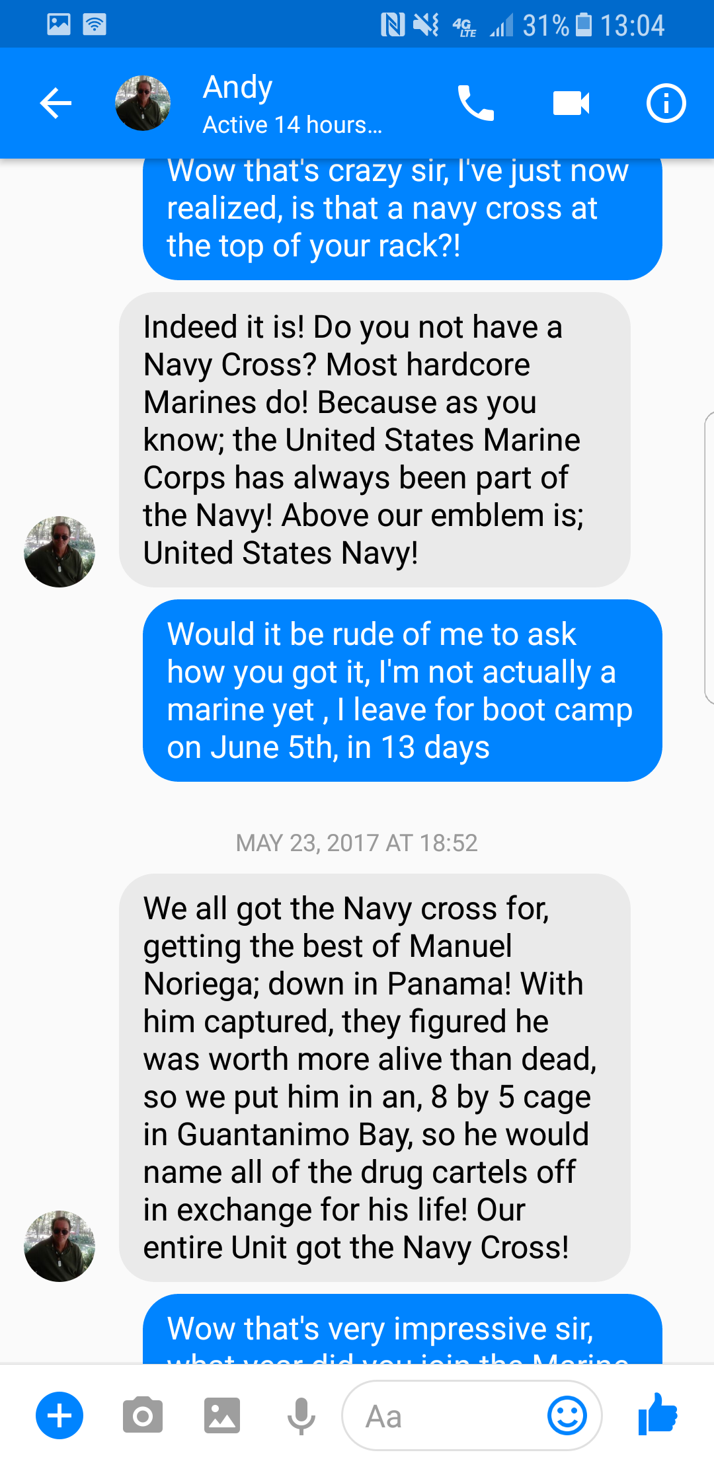This screenshot has width=714, height=1467.
Task: Start a video call with Andy
Action: point(571,103)
